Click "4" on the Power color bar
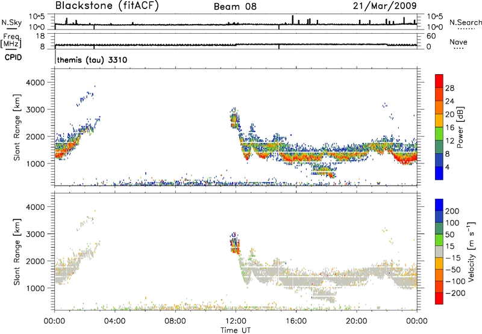Viewport: 482px width, 334px height. click(448, 167)
